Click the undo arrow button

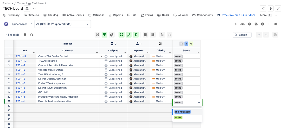259,35
